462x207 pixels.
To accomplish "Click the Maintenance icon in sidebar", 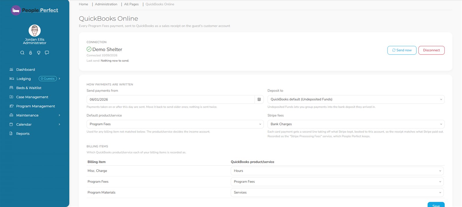I will tap(11, 115).
